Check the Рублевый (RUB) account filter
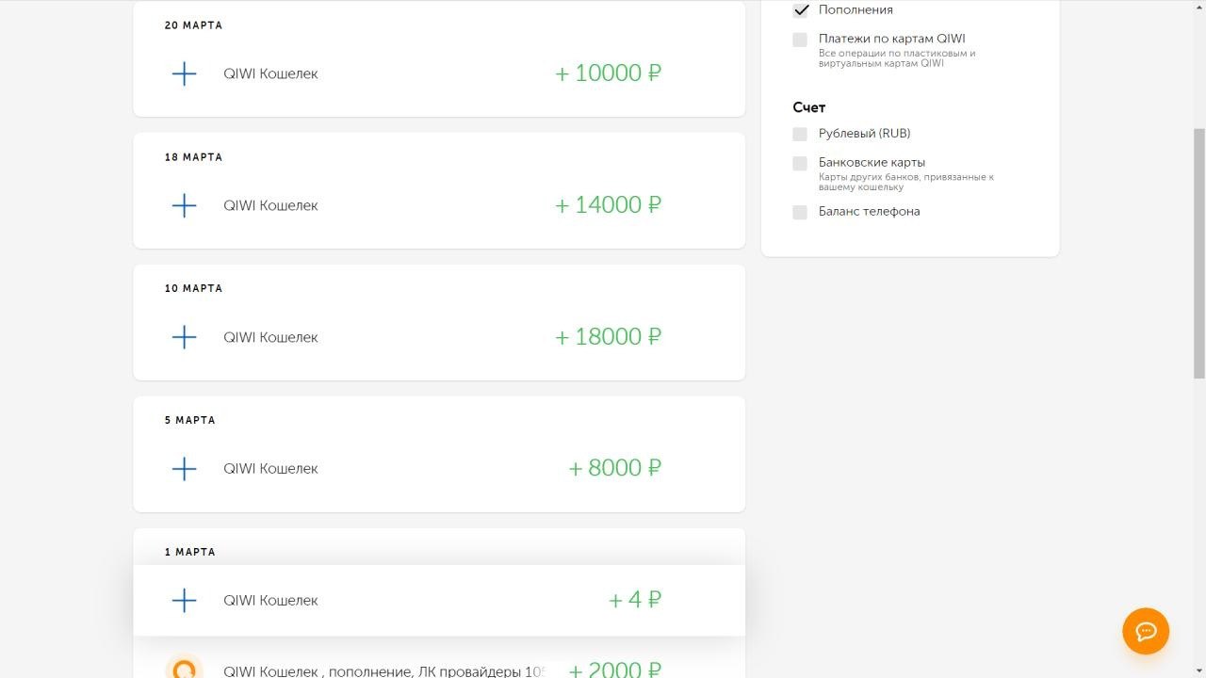 [x=800, y=134]
